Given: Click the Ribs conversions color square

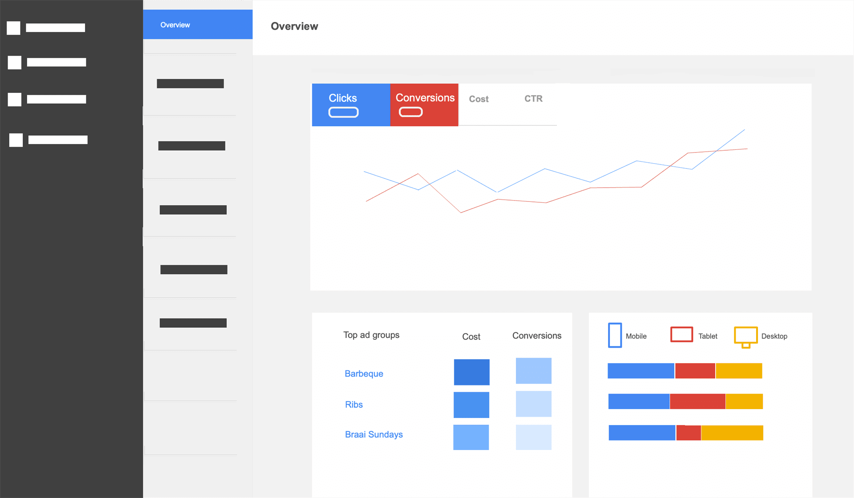Looking at the screenshot, I should (x=533, y=404).
